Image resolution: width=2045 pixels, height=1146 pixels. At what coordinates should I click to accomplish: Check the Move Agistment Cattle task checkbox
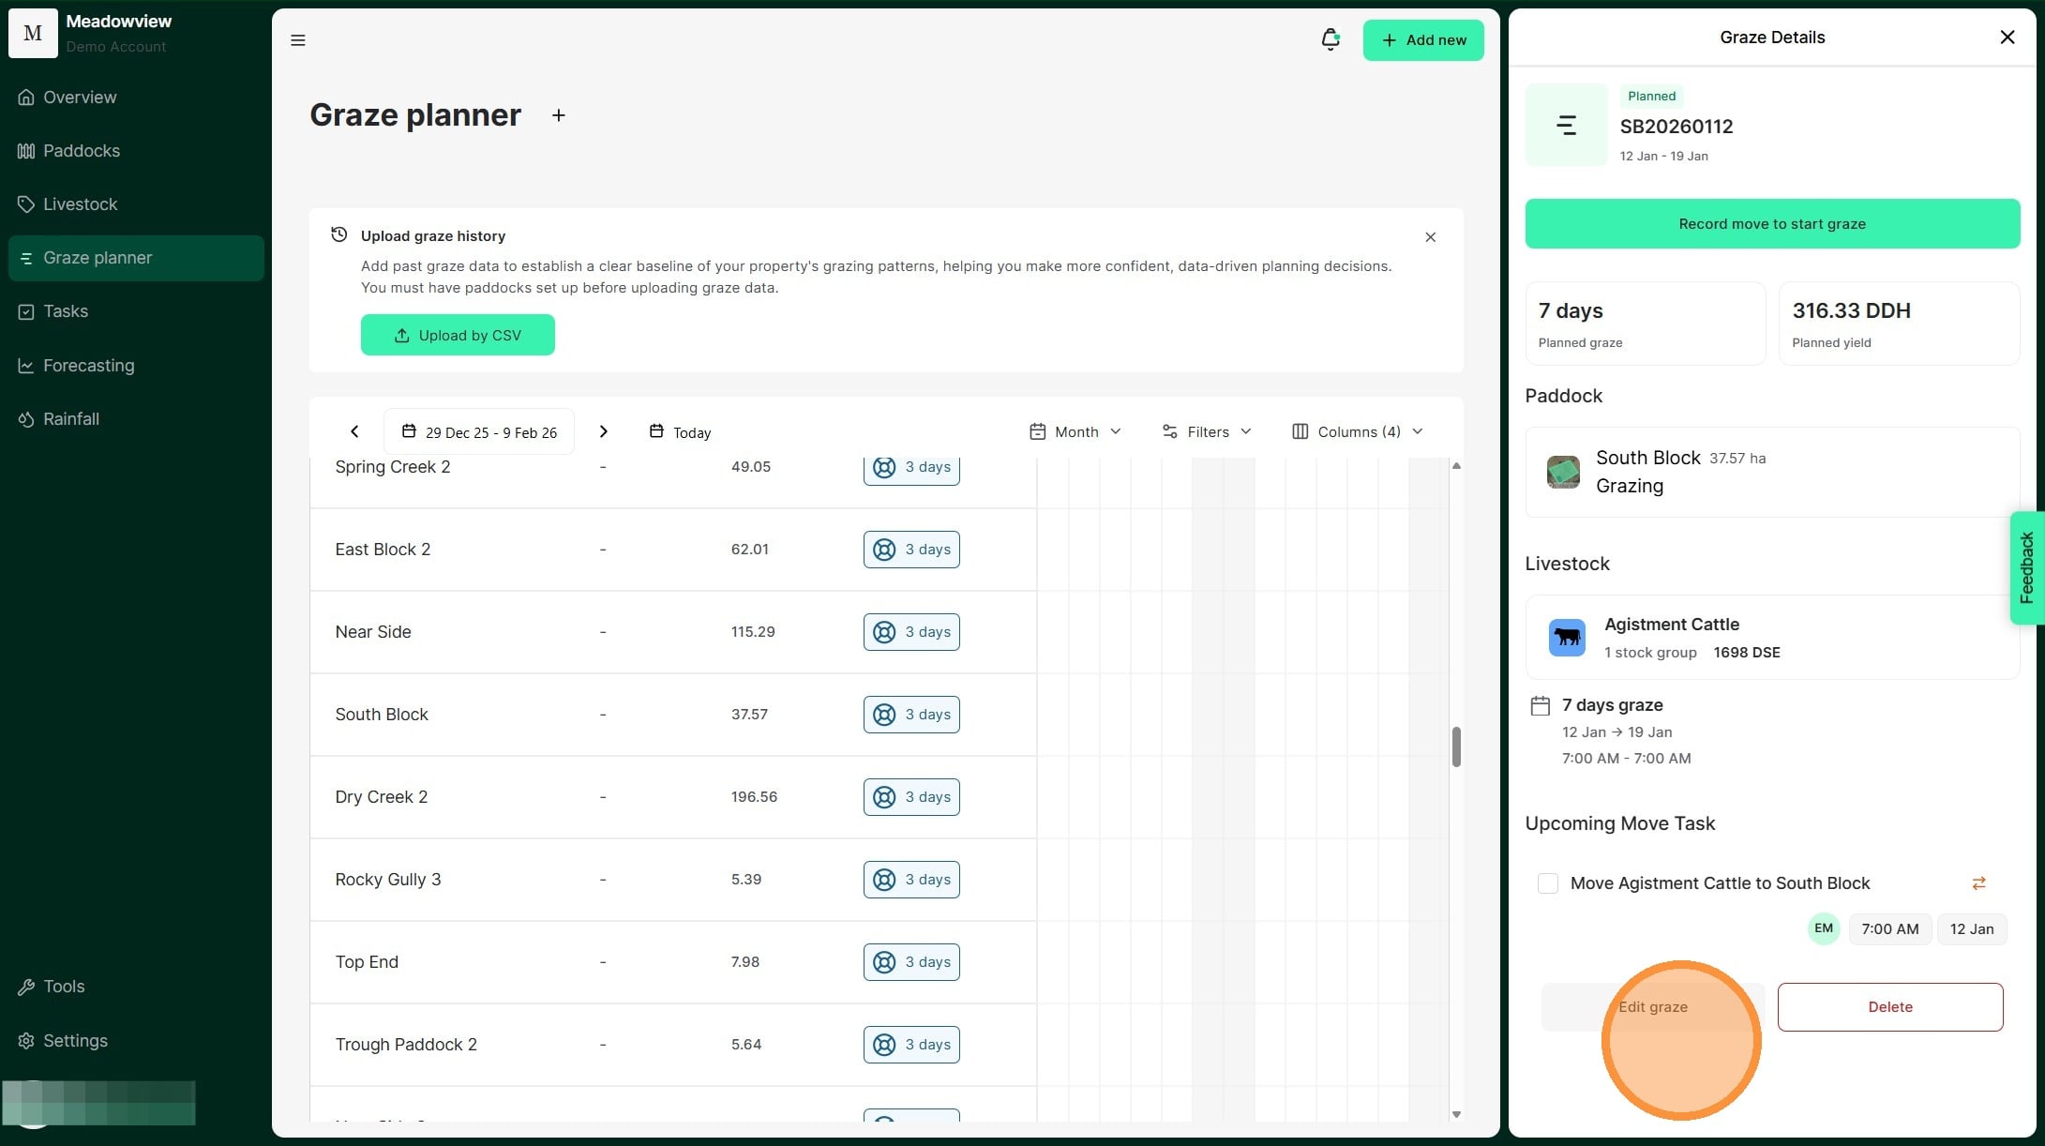pos(1548,883)
